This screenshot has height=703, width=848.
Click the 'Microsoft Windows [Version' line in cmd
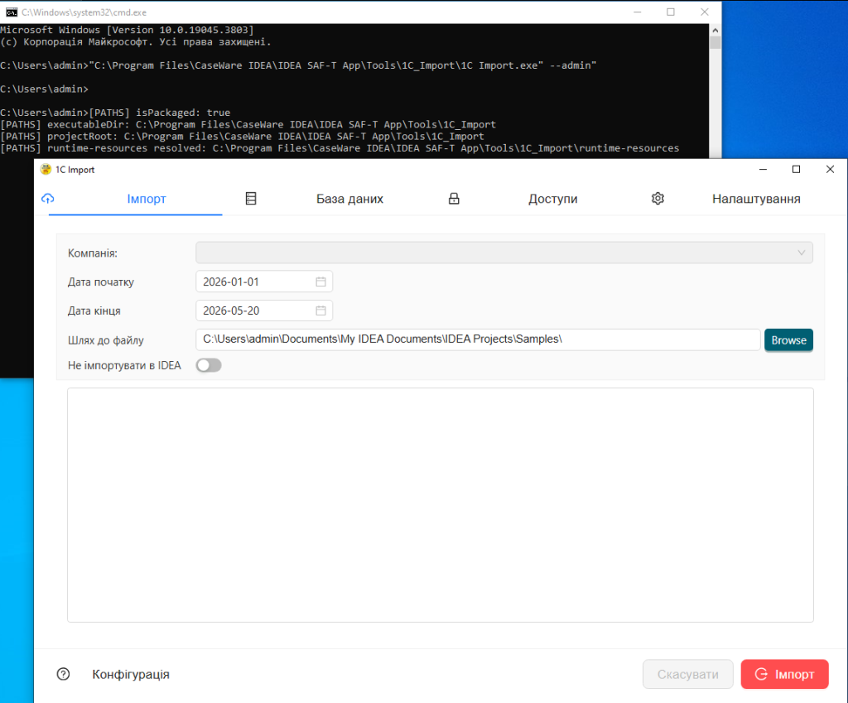pyautogui.click(x=127, y=30)
